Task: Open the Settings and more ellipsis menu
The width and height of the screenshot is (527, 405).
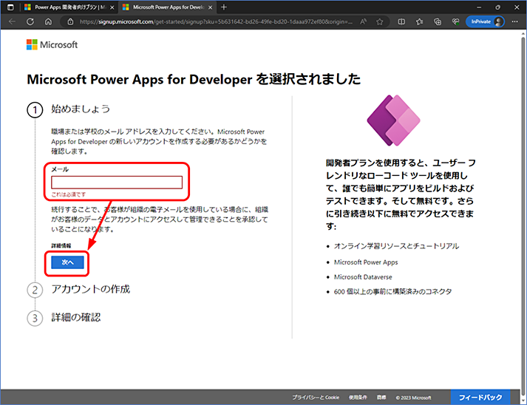Action: (x=515, y=21)
